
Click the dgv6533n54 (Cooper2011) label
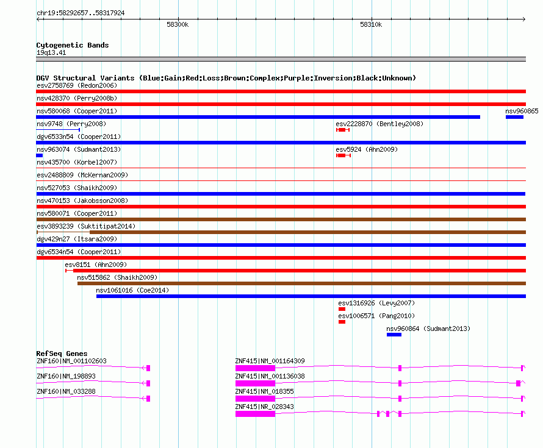coord(79,137)
